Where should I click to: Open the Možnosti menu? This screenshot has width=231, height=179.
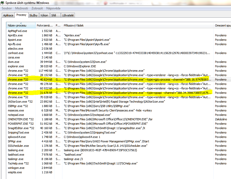pos(21,8)
